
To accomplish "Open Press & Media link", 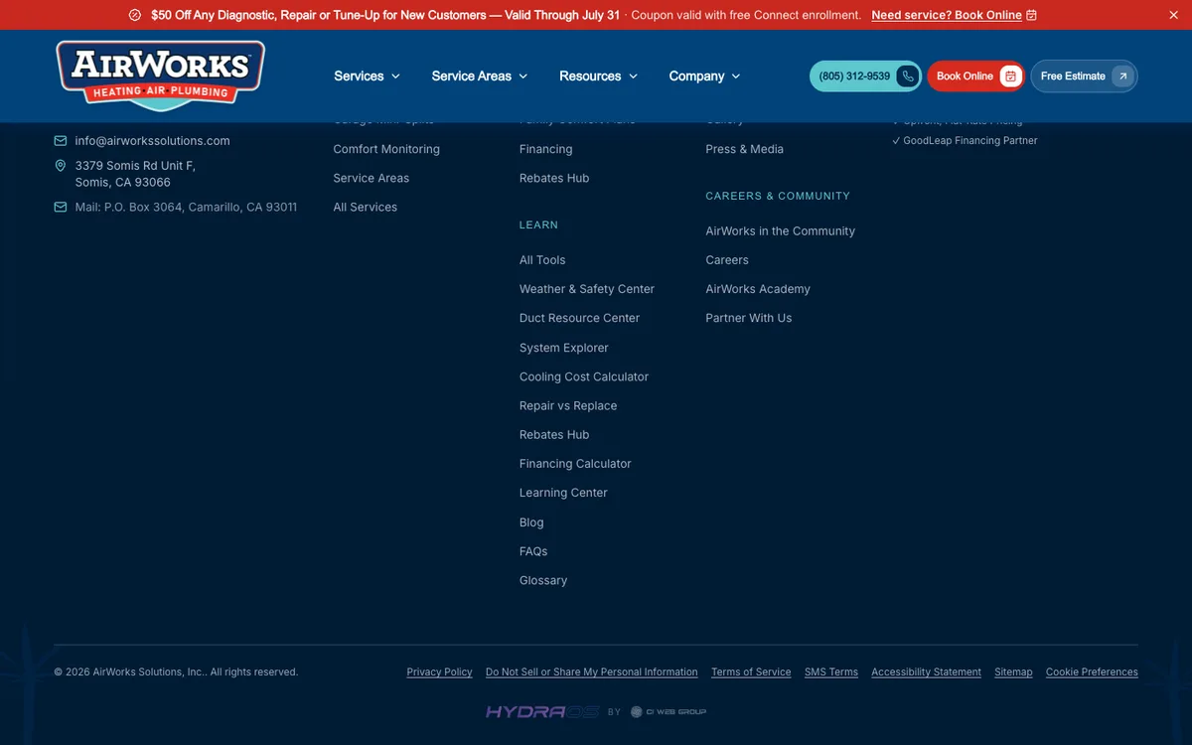I will pyautogui.click(x=745, y=149).
